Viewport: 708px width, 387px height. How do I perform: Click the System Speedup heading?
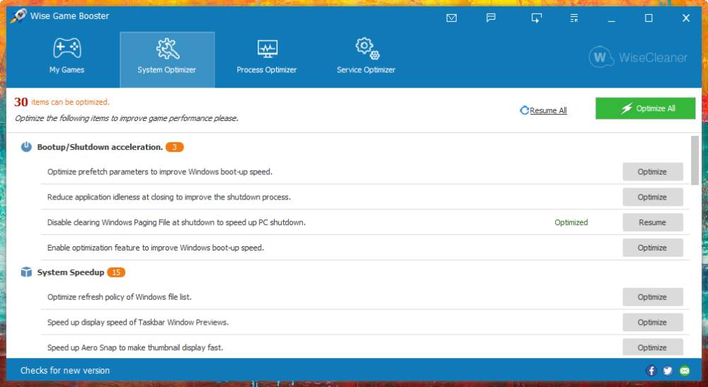point(70,272)
